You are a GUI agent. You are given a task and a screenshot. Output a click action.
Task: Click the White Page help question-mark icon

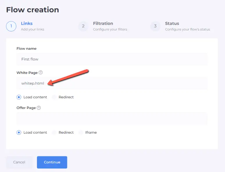coord(41,73)
